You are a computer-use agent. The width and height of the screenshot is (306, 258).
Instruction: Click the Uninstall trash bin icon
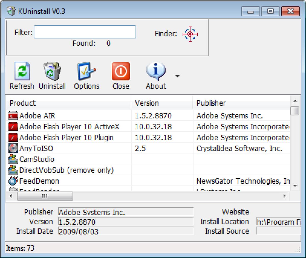[52, 71]
